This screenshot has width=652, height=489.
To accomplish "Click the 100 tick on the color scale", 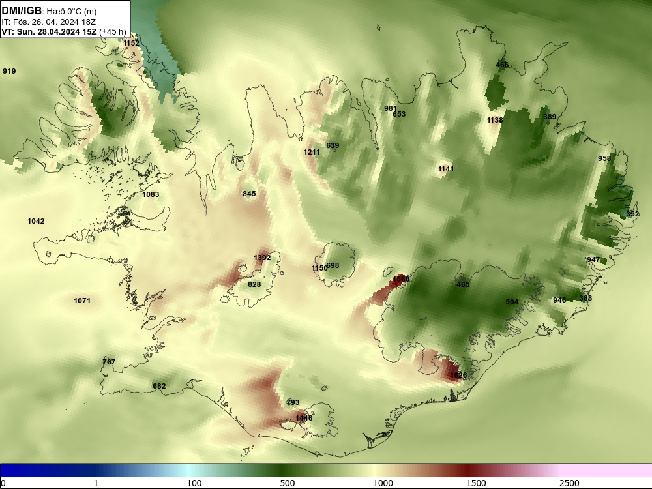I will pyautogui.click(x=194, y=484).
